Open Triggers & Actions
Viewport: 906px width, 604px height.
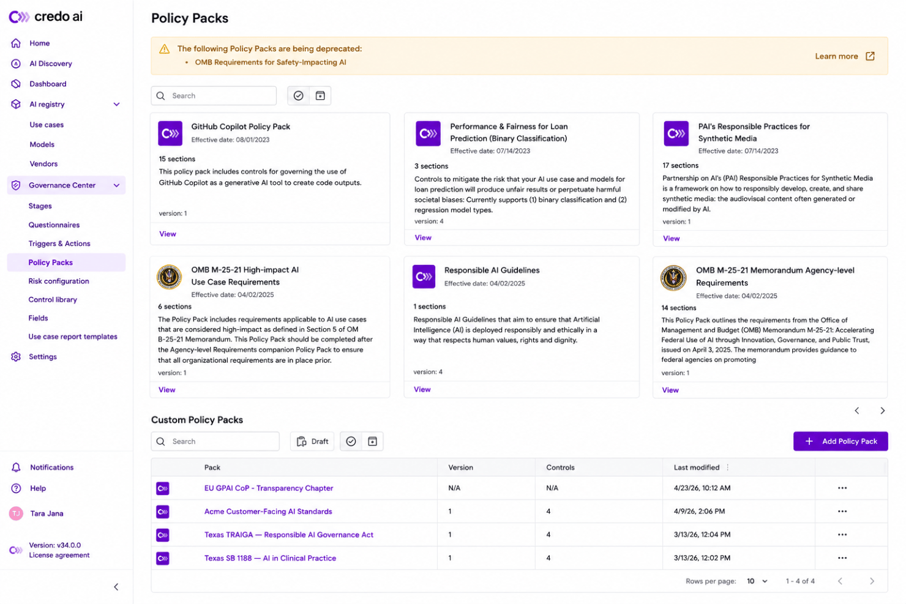coord(59,244)
